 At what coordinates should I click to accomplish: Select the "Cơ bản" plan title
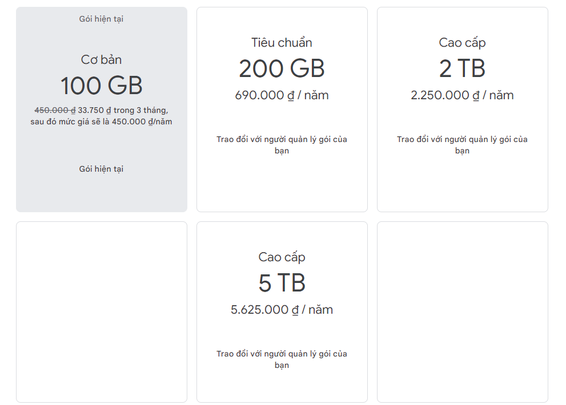click(101, 60)
